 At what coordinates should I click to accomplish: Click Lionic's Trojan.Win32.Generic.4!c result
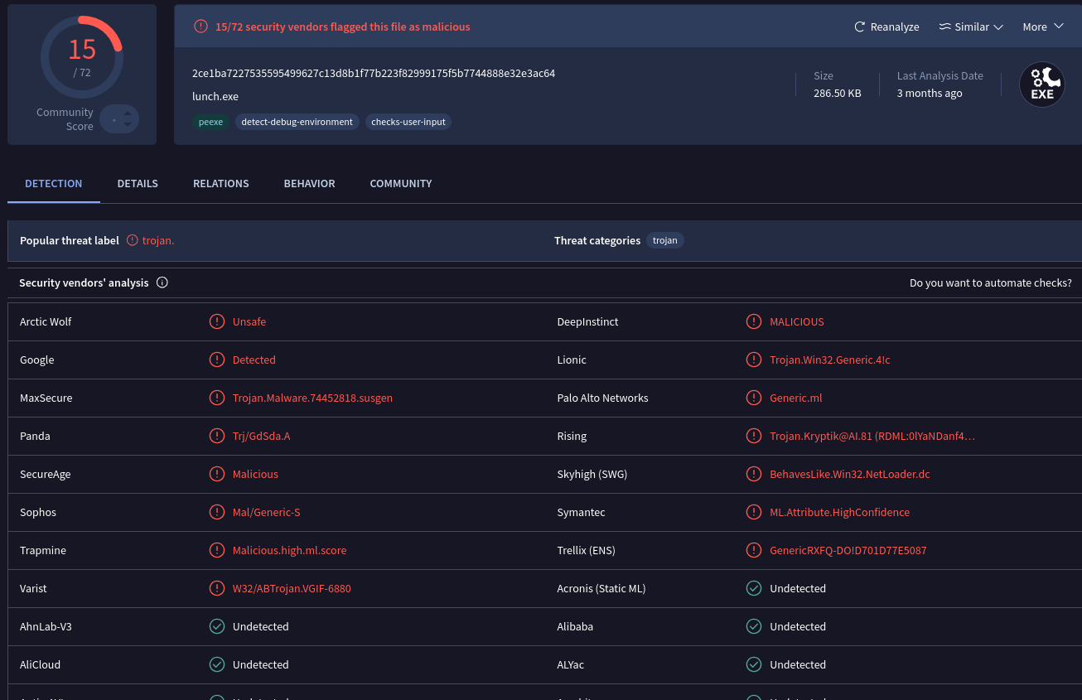[830, 360]
